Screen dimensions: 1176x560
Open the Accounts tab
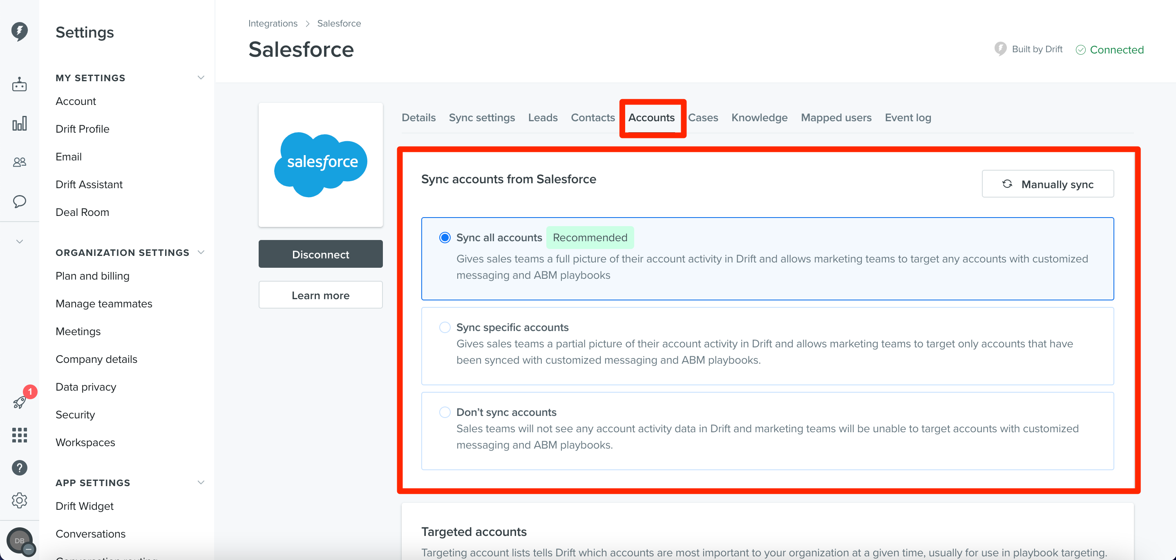point(651,118)
